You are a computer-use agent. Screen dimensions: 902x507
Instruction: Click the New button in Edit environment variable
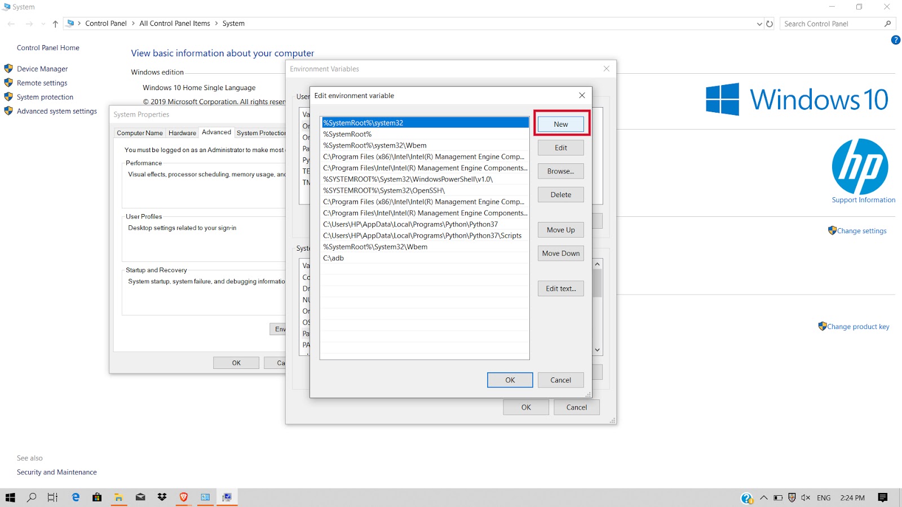pyautogui.click(x=560, y=124)
